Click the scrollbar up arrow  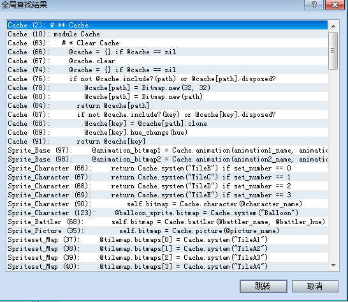click(x=333, y=26)
